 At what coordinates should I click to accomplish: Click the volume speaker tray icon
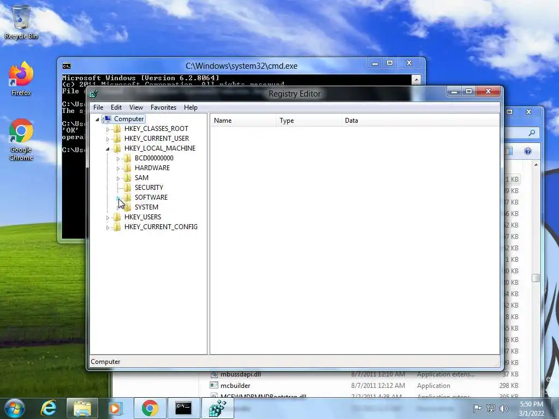pyautogui.click(x=503, y=408)
